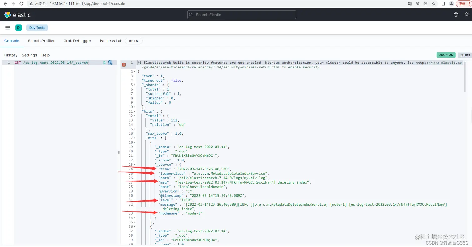Screen dimensions: 472x247
Task: Focus the Search Elastic field
Action: click(242, 15)
